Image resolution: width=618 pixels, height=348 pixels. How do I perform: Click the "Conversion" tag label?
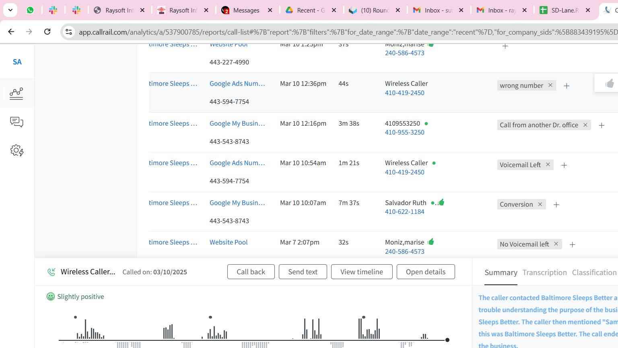pyautogui.click(x=516, y=204)
